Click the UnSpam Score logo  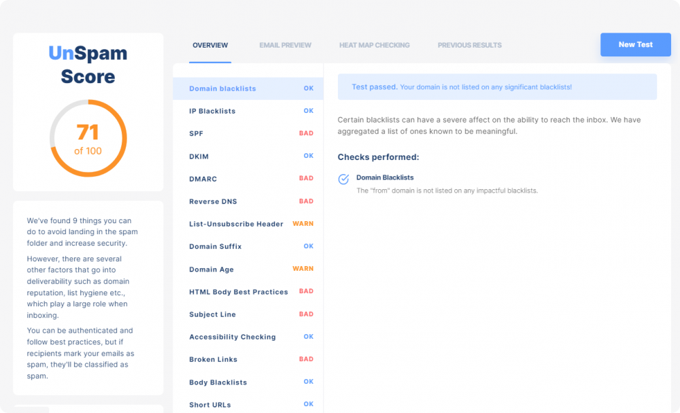click(x=88, y=64)
